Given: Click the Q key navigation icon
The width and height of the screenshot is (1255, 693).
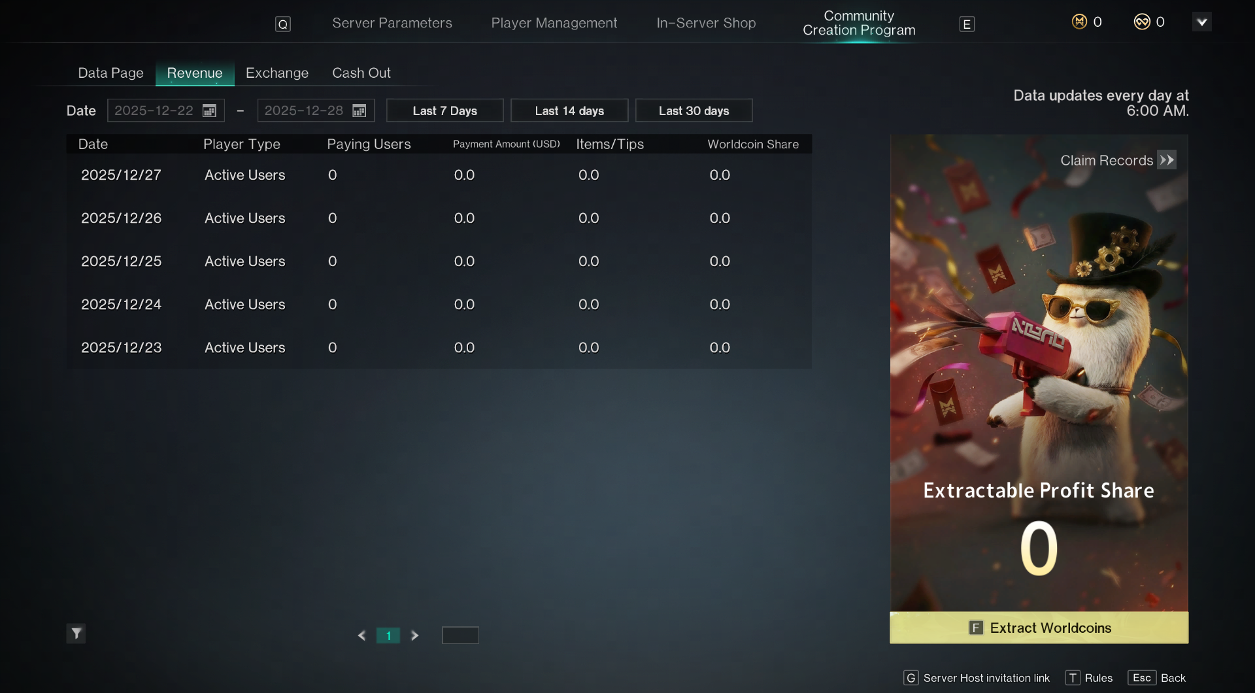Looking at the screenshot, I should tap(282, 24).
